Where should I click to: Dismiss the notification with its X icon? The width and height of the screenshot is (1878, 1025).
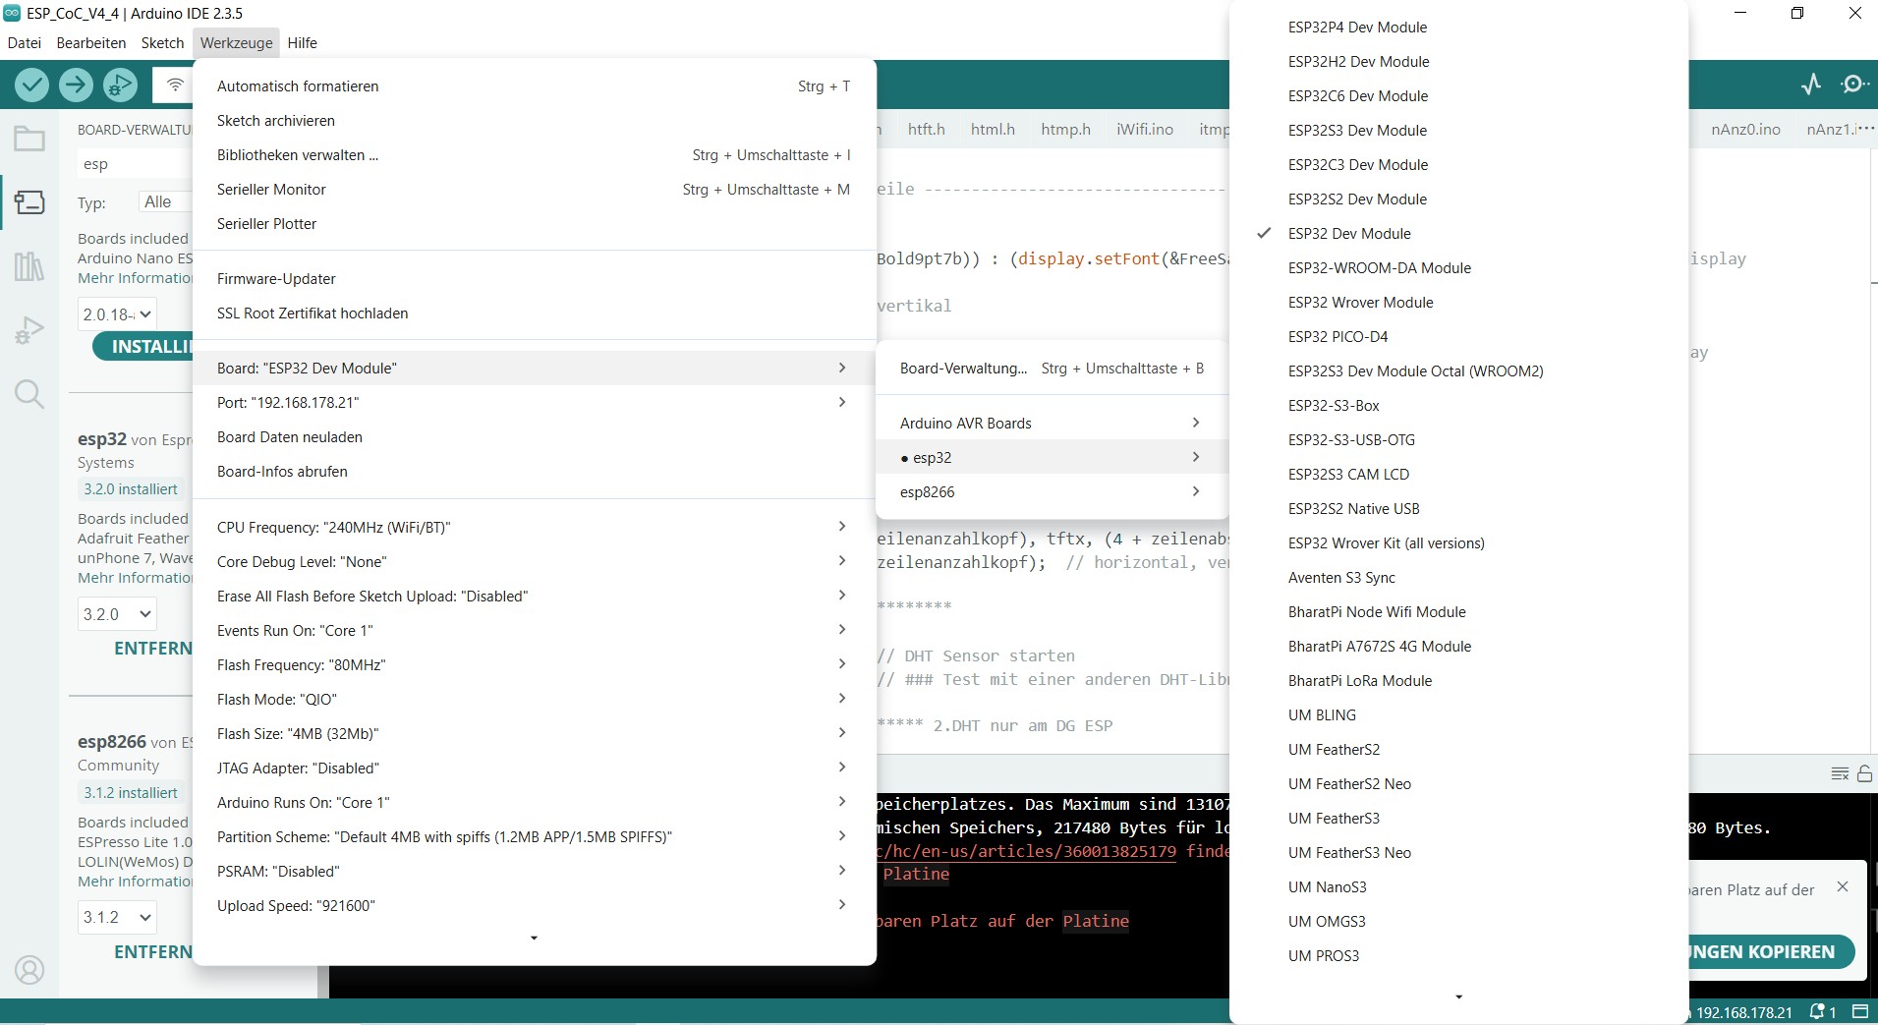coord(1843,886)
